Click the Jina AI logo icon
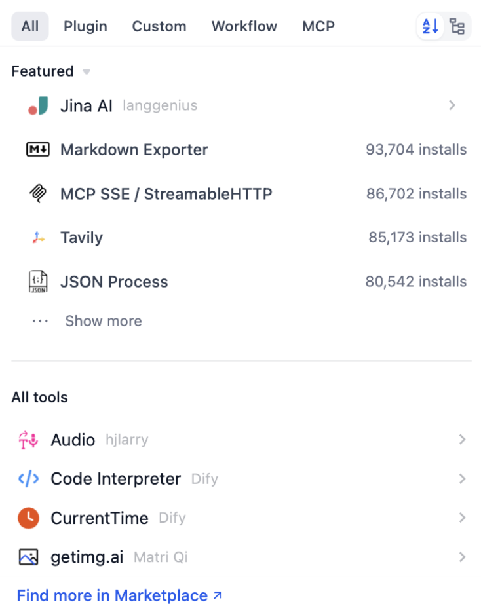 [38, 105]
